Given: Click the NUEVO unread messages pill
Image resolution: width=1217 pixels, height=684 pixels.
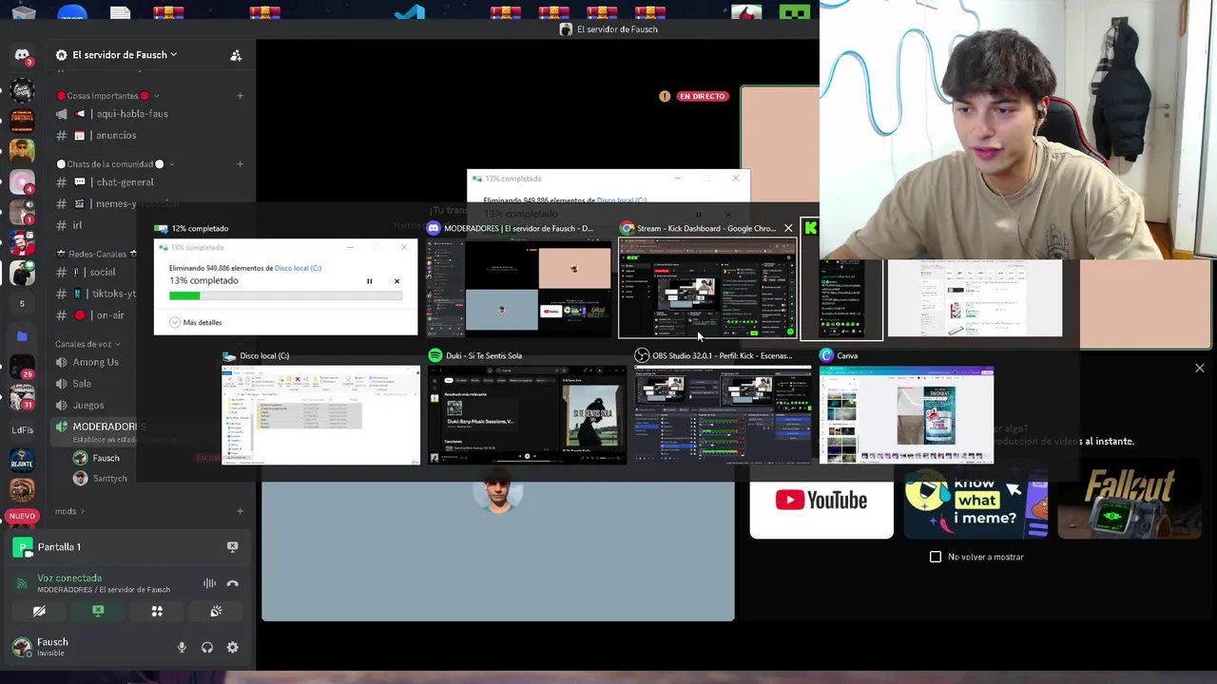Looking at the screenshot, I should 22,516.
